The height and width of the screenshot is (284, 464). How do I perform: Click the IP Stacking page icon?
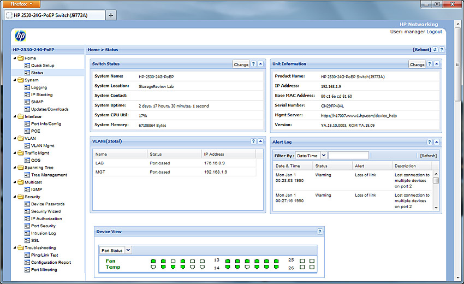point(27,95)
